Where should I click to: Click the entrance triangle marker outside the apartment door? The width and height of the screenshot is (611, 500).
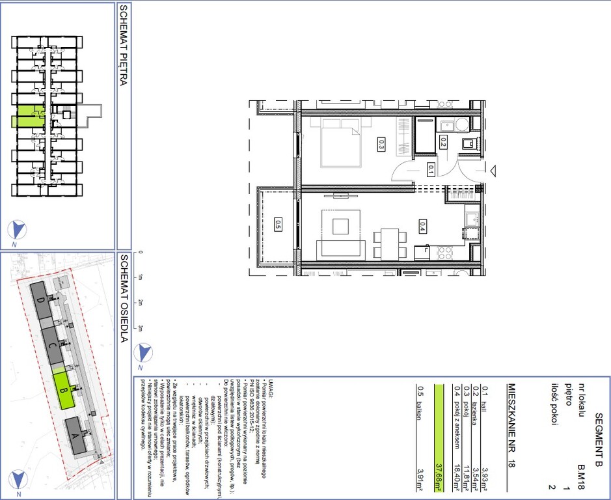point(493,171)
